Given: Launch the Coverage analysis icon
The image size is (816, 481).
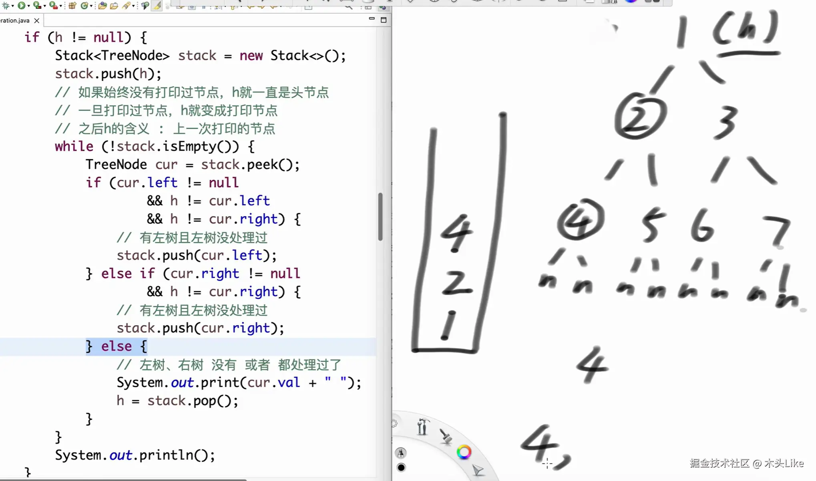Looking at the screenshot, I should click(37, 6).
